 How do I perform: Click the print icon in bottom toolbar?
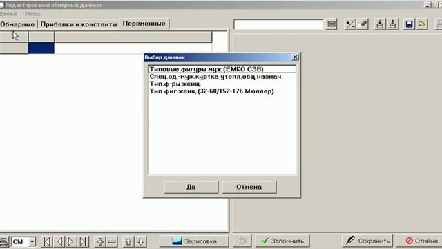(3, 241)
